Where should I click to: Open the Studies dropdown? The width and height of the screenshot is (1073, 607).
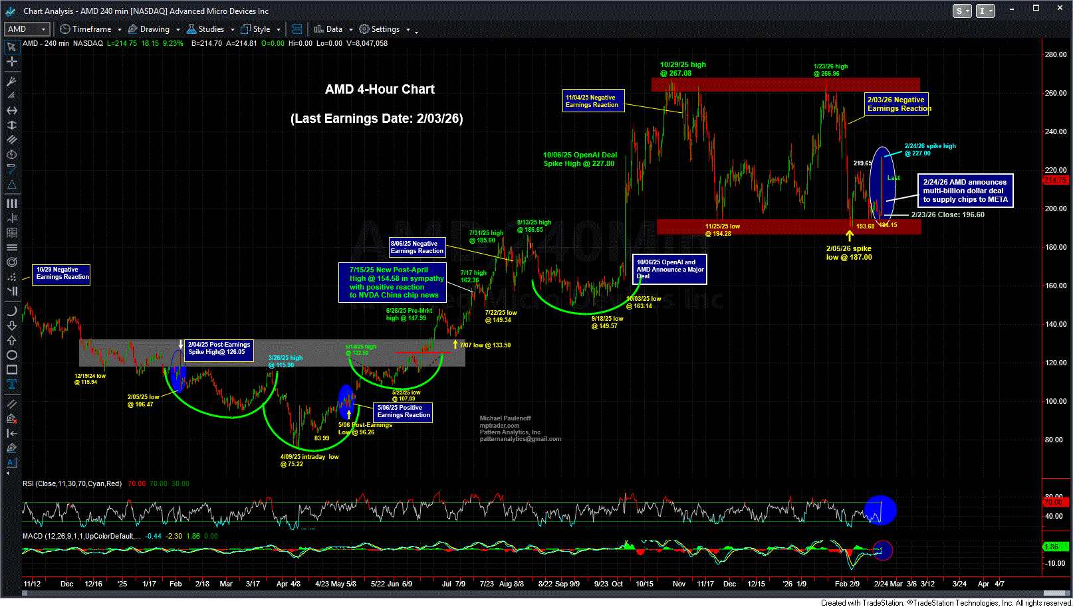pyautogui.click(x=210, y=29)
